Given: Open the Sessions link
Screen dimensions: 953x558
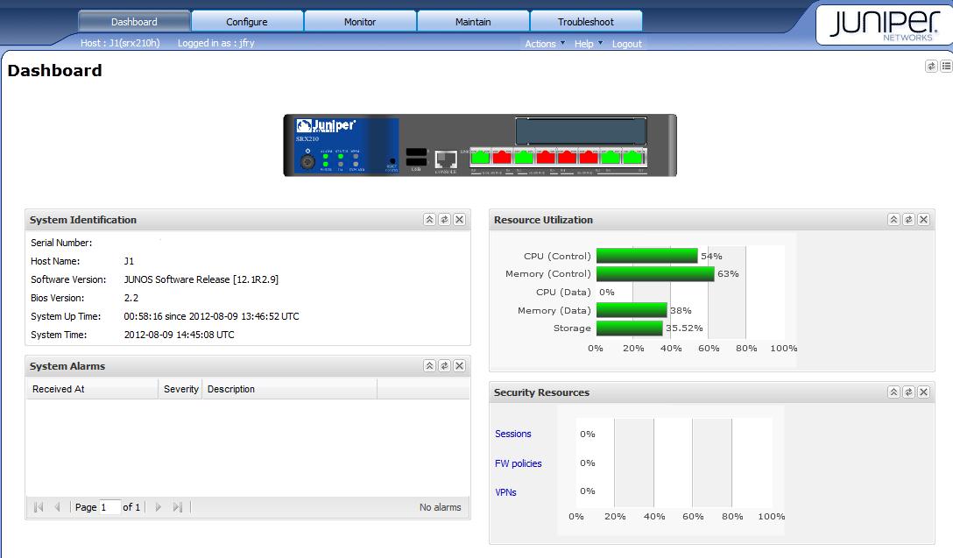Looking at the screenshot, I should pos(513,434).
